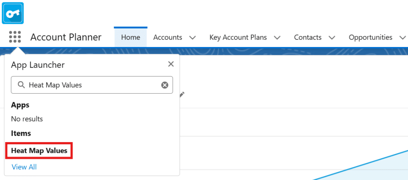Click the blue key app logo

click(13, 13)
